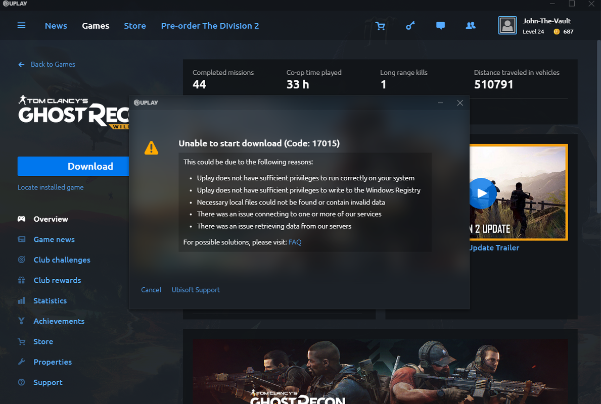Cancel the error dialog
This screenshot has width=601, height=404.
(x=151, y=290)
